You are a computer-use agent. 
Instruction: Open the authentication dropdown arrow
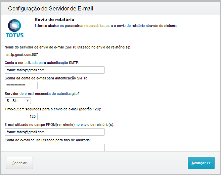[x=28, y=101]
